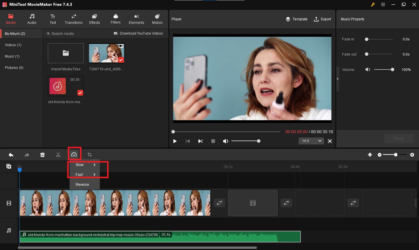Viewport: 419px width, 250px height.
Task: Open the Crop tool in the timeline toolbar
Action: pyautogui.click(x=90, y=154)
